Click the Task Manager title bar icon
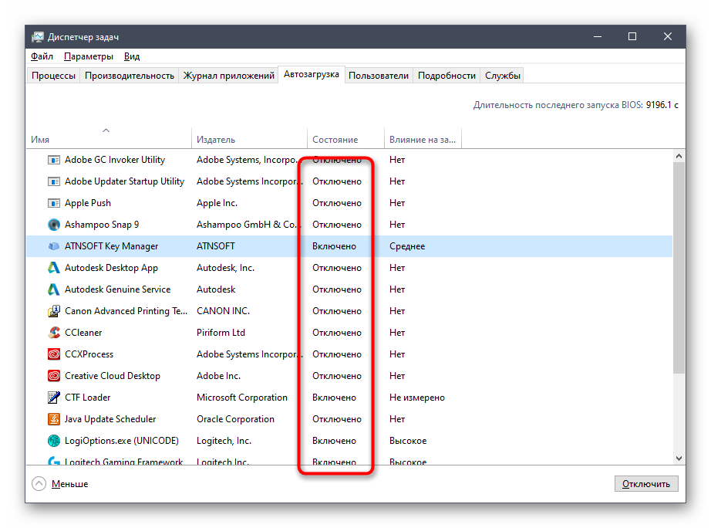The width and height of the screenshot is (711, 528). pos(37,37)
